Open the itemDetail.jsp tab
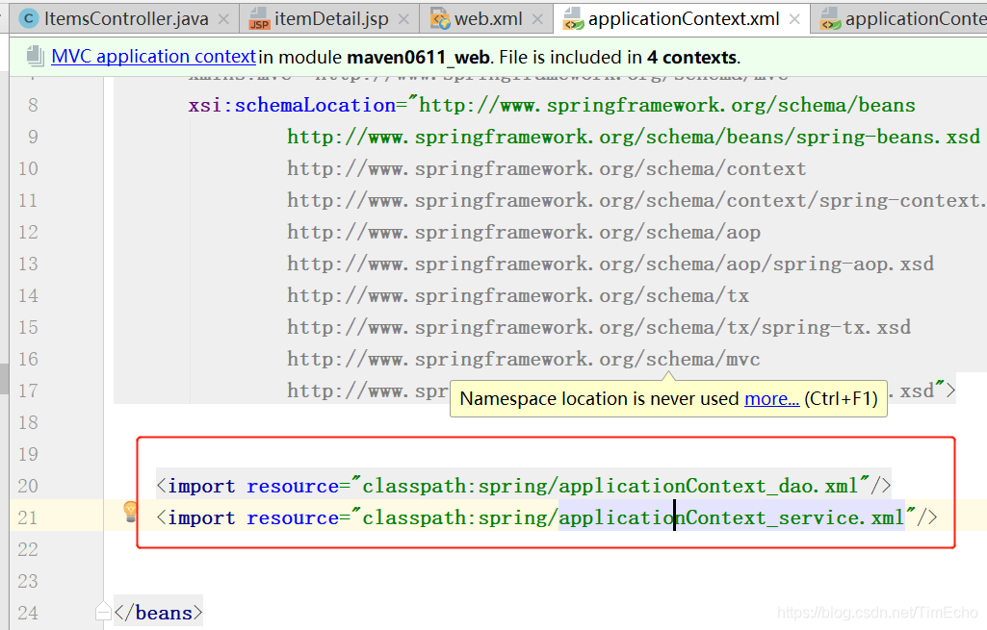 click(x=331, y=19)
